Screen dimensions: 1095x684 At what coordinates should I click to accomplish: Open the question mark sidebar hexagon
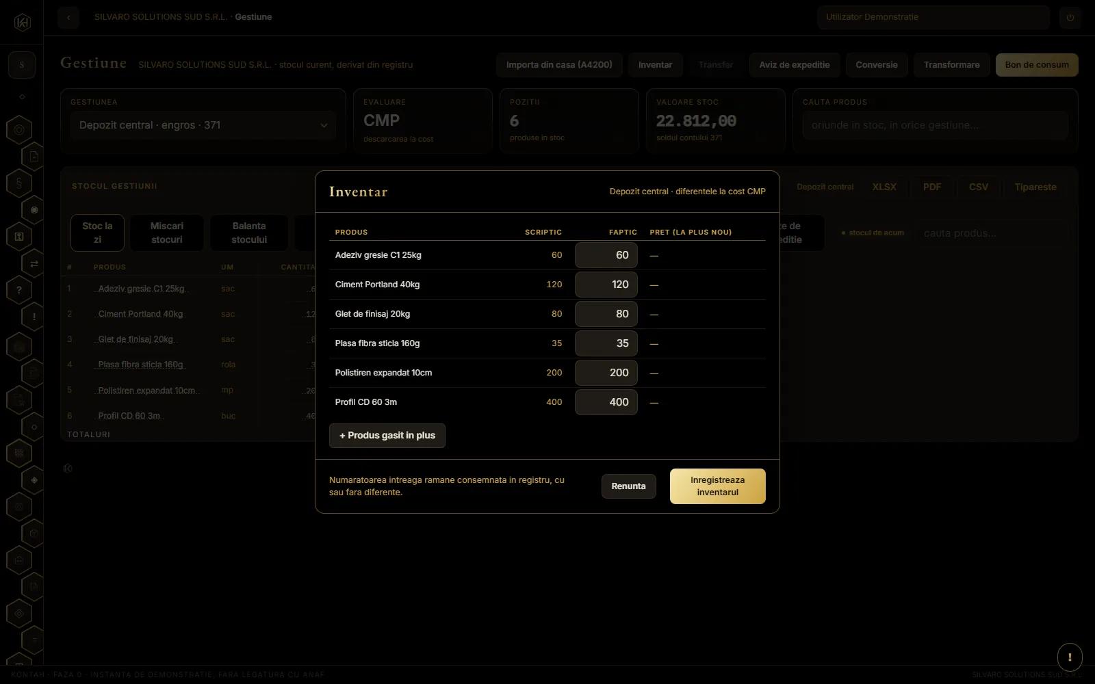(19, 290)
